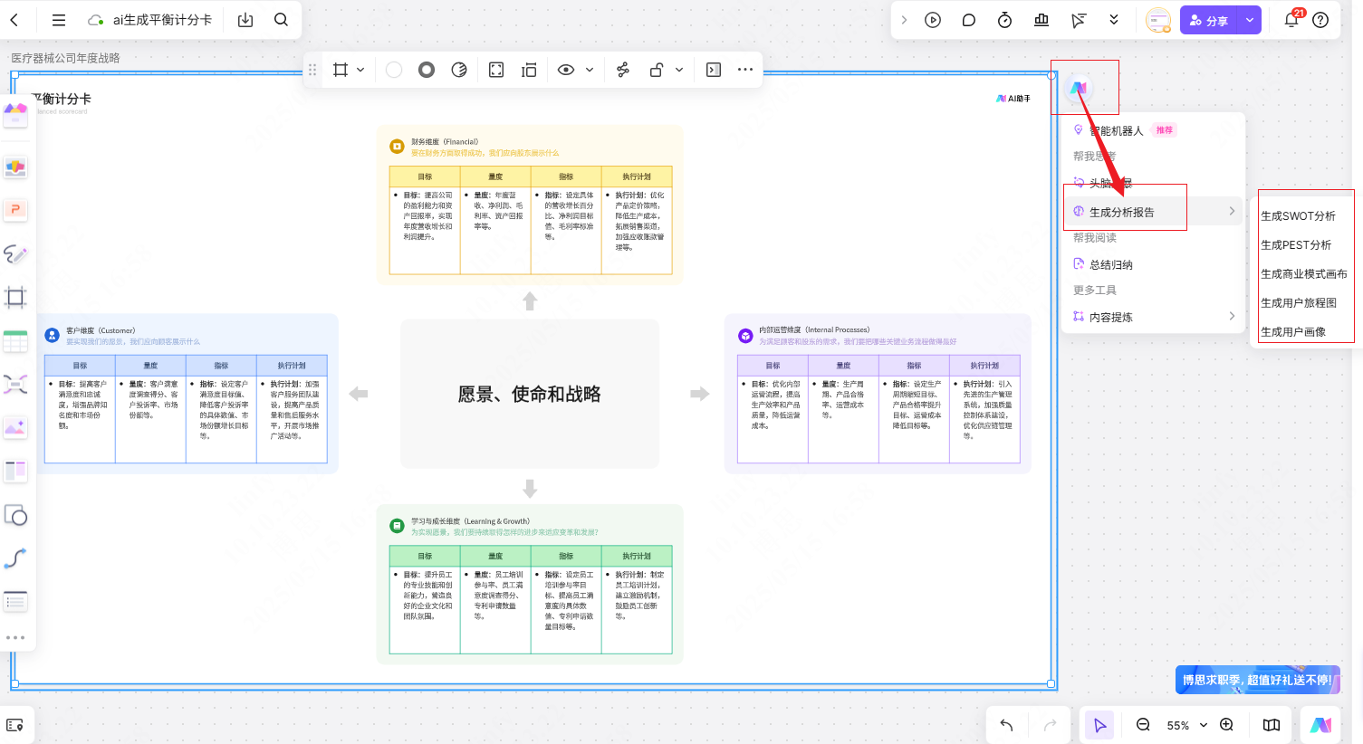This screenshot has height=744, width=1363.
Task: Open notifications bell with 21 badge
Action: coord(1291,20)
